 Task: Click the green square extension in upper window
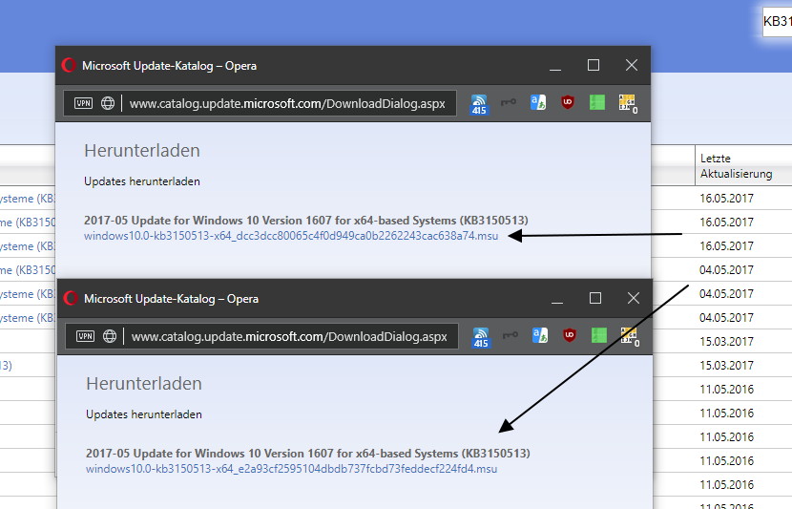597,102
